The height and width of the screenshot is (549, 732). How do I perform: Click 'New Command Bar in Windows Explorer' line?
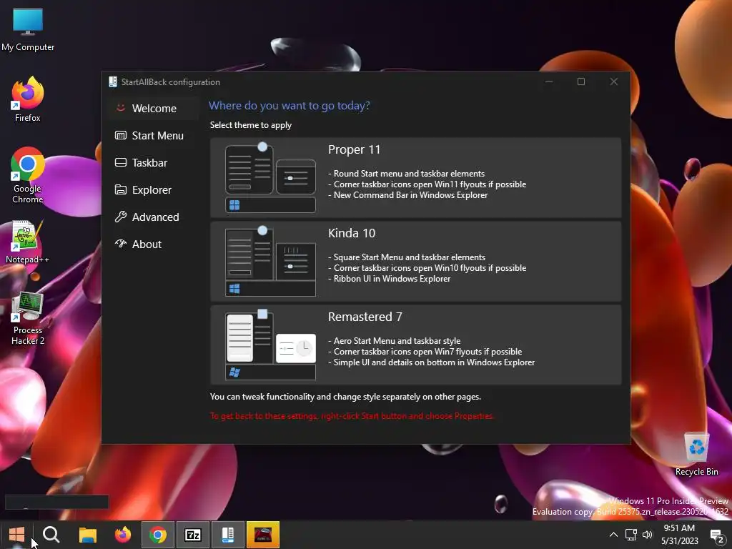(408, 195)
